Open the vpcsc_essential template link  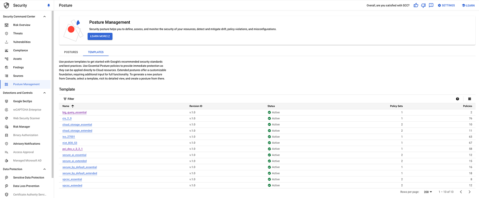pos(72,179)
